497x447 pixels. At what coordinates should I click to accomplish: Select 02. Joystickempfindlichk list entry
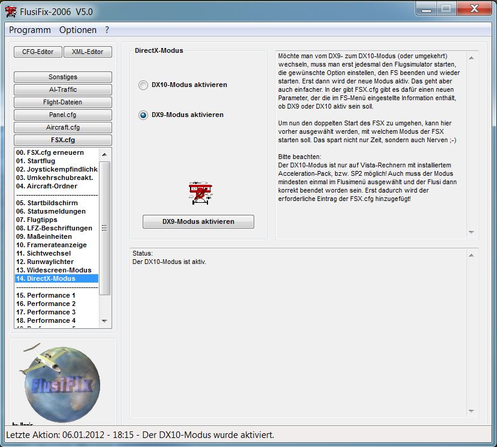coord(57,169)
